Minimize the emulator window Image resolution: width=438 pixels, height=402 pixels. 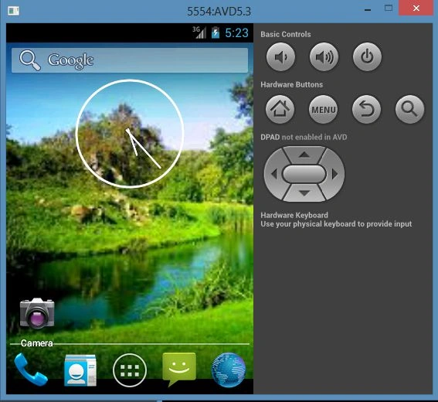click(368, 10)
